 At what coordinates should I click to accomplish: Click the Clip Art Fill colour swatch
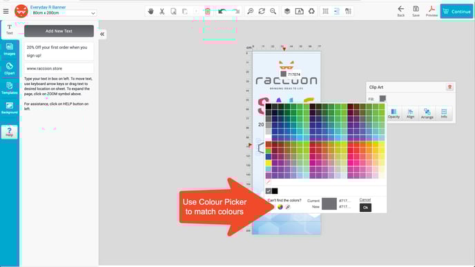coord(382,99)
